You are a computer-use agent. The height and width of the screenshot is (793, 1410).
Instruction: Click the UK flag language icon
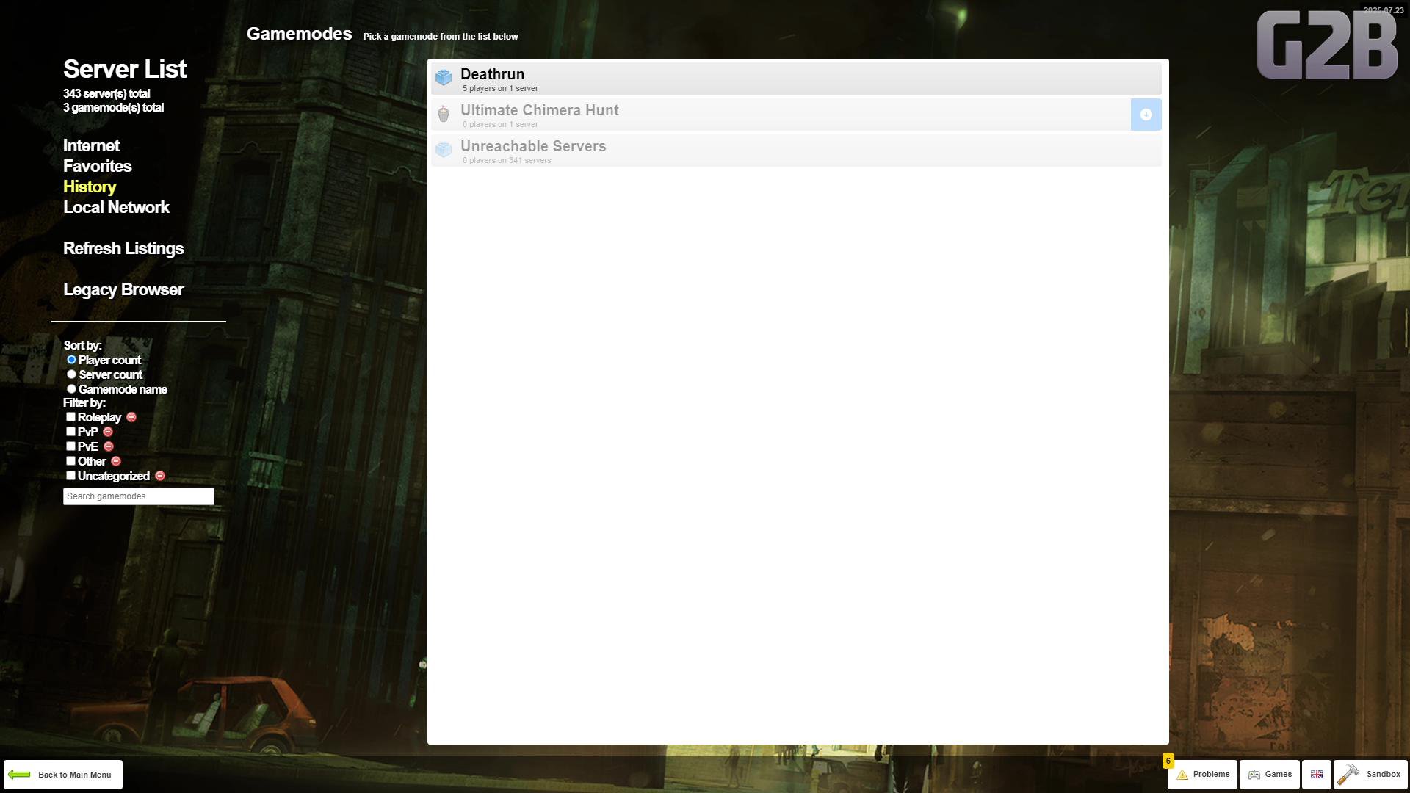[1316, 775]
